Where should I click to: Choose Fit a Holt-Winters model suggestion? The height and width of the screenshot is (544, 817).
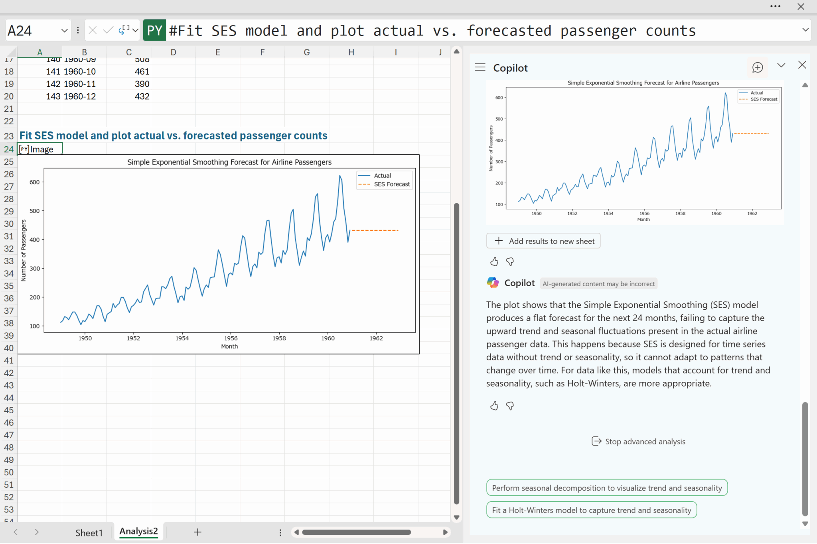(591, 510)
